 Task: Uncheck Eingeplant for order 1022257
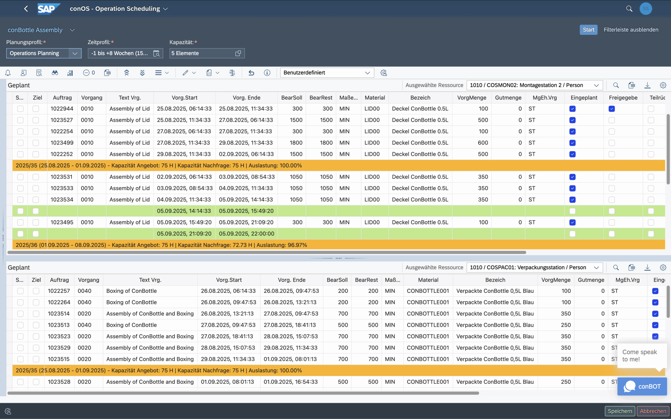(x=655, y=291)
